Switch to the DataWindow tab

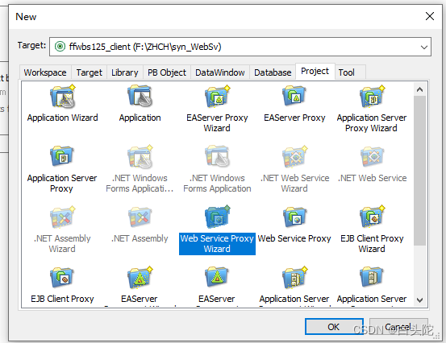tap(220, 72)
